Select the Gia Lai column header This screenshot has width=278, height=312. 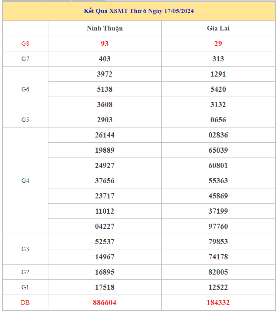click(x=218, y=28)
